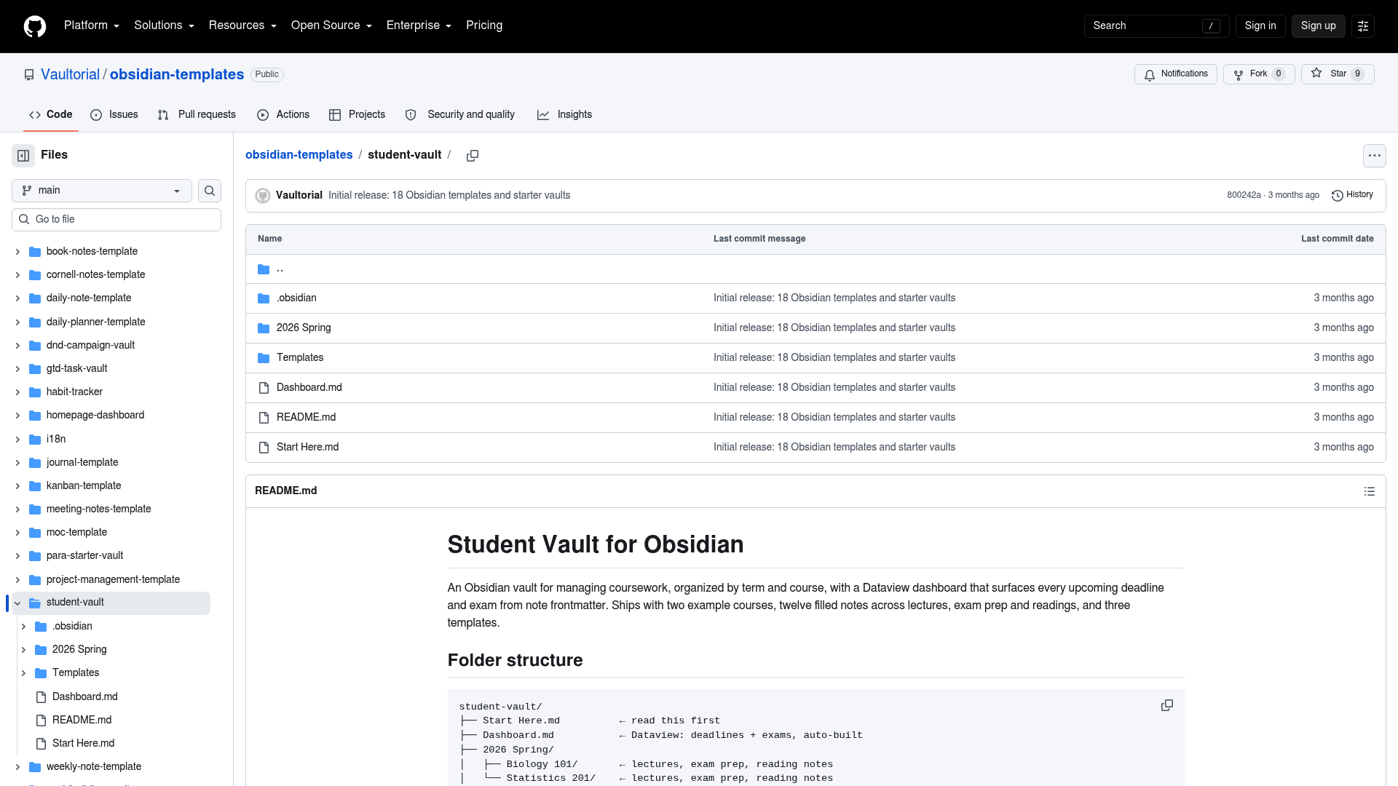Select the Code tab

[51, 115]
